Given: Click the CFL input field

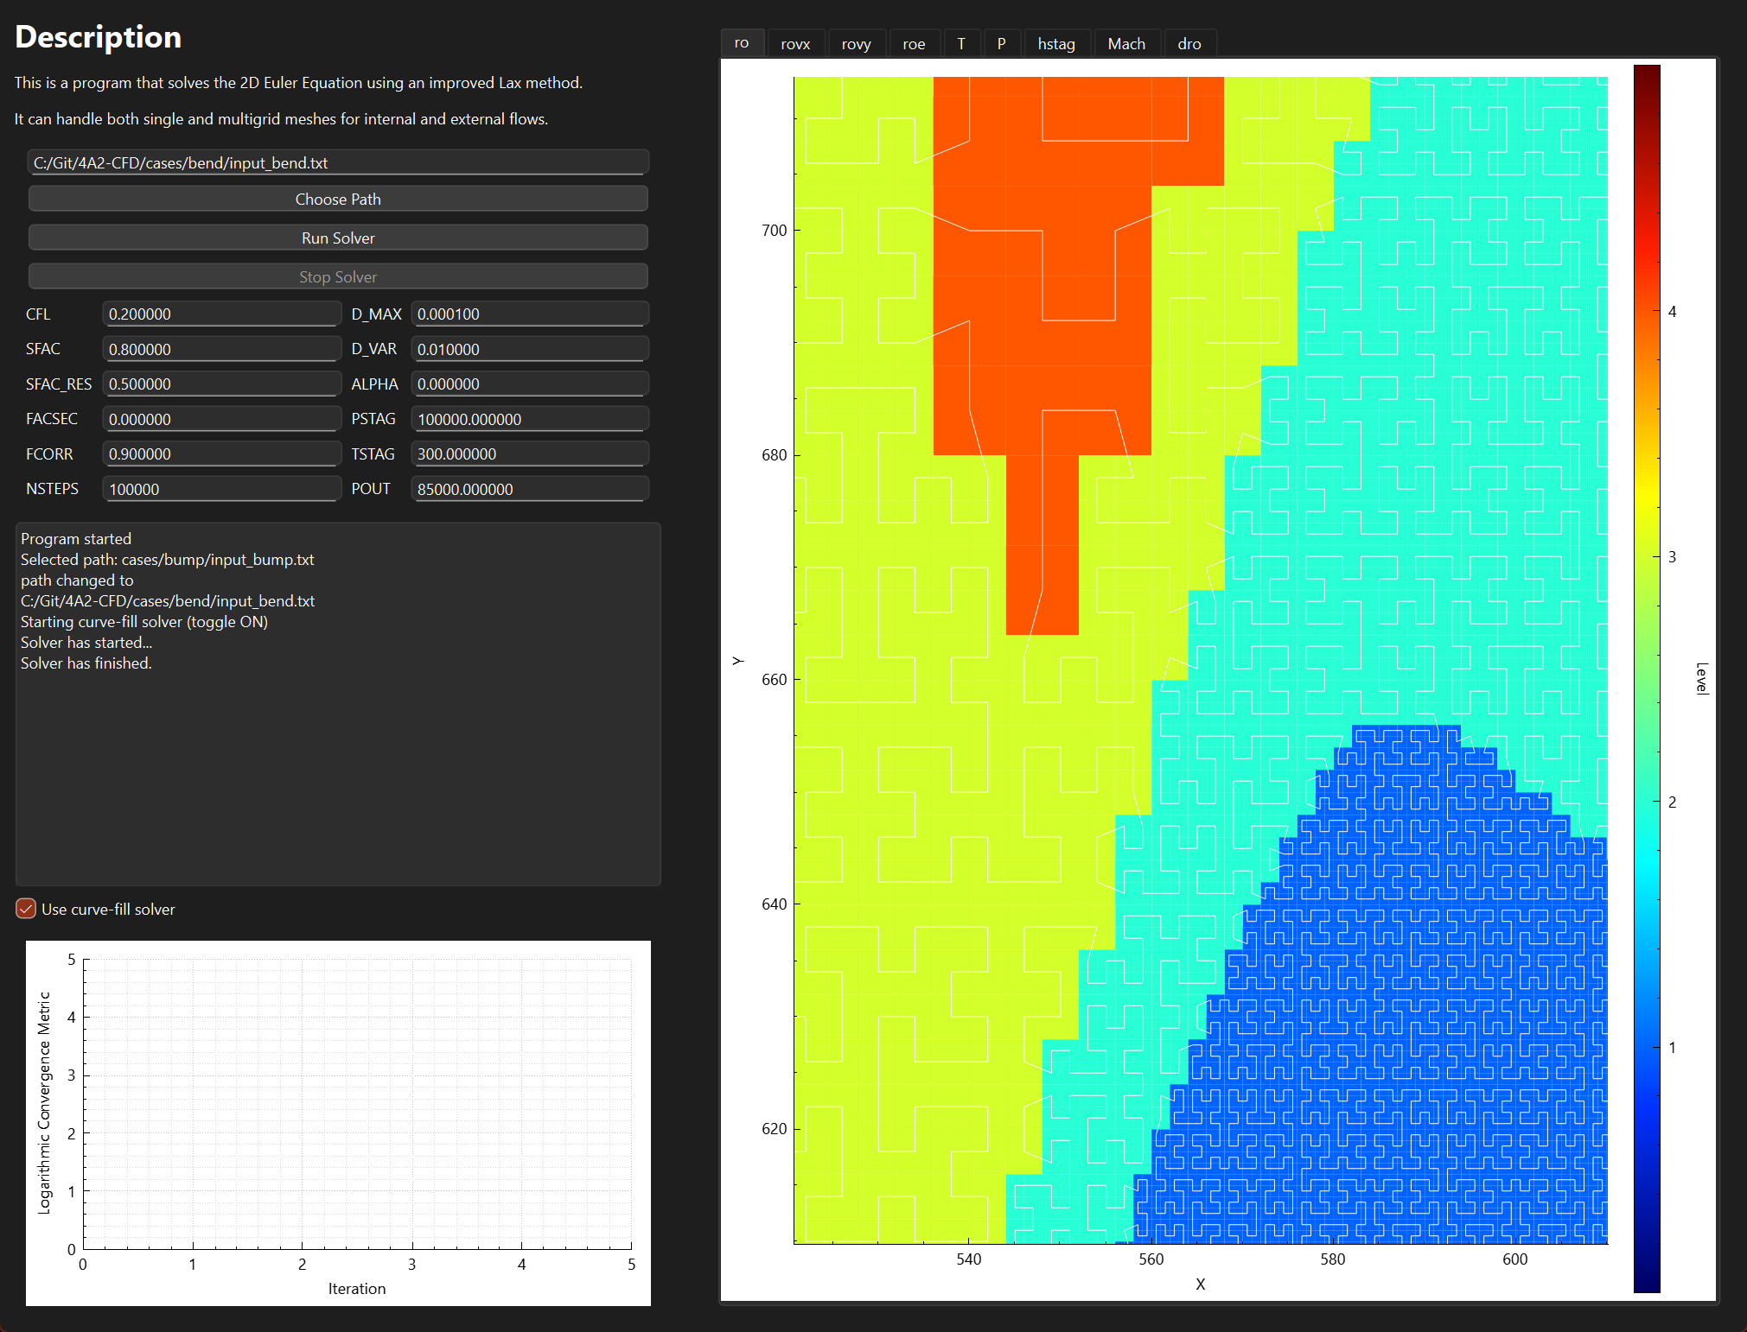Looking at the screenshot, I should click(x=220, y=314).
